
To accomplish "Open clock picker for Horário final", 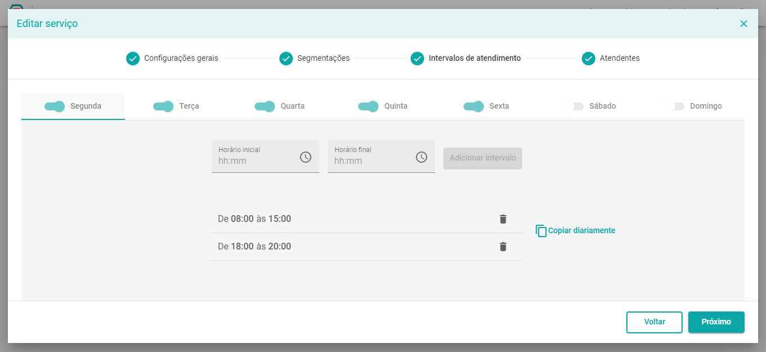I will pyautogui.click(x=421, y=157).
